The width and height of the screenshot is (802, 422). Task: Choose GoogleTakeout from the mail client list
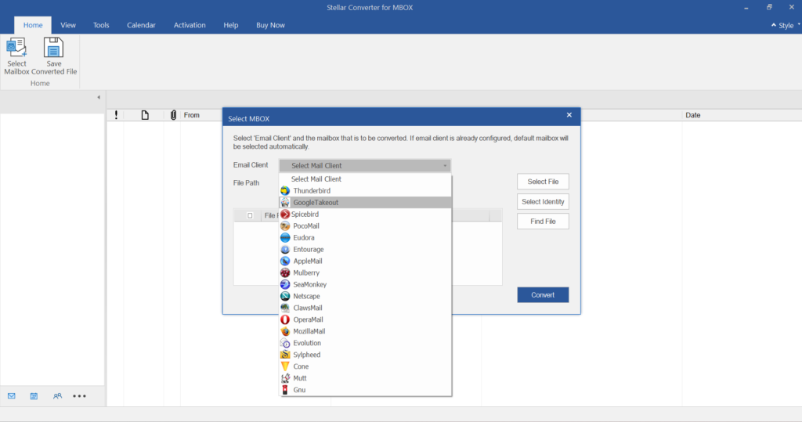pos(365,203)
